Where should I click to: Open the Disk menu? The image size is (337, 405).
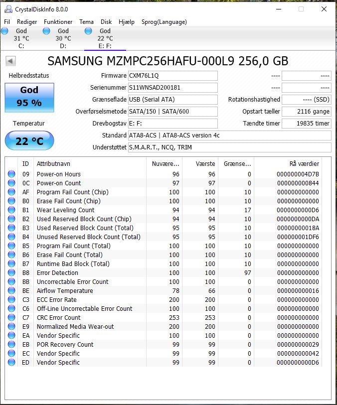coord(106,22)
